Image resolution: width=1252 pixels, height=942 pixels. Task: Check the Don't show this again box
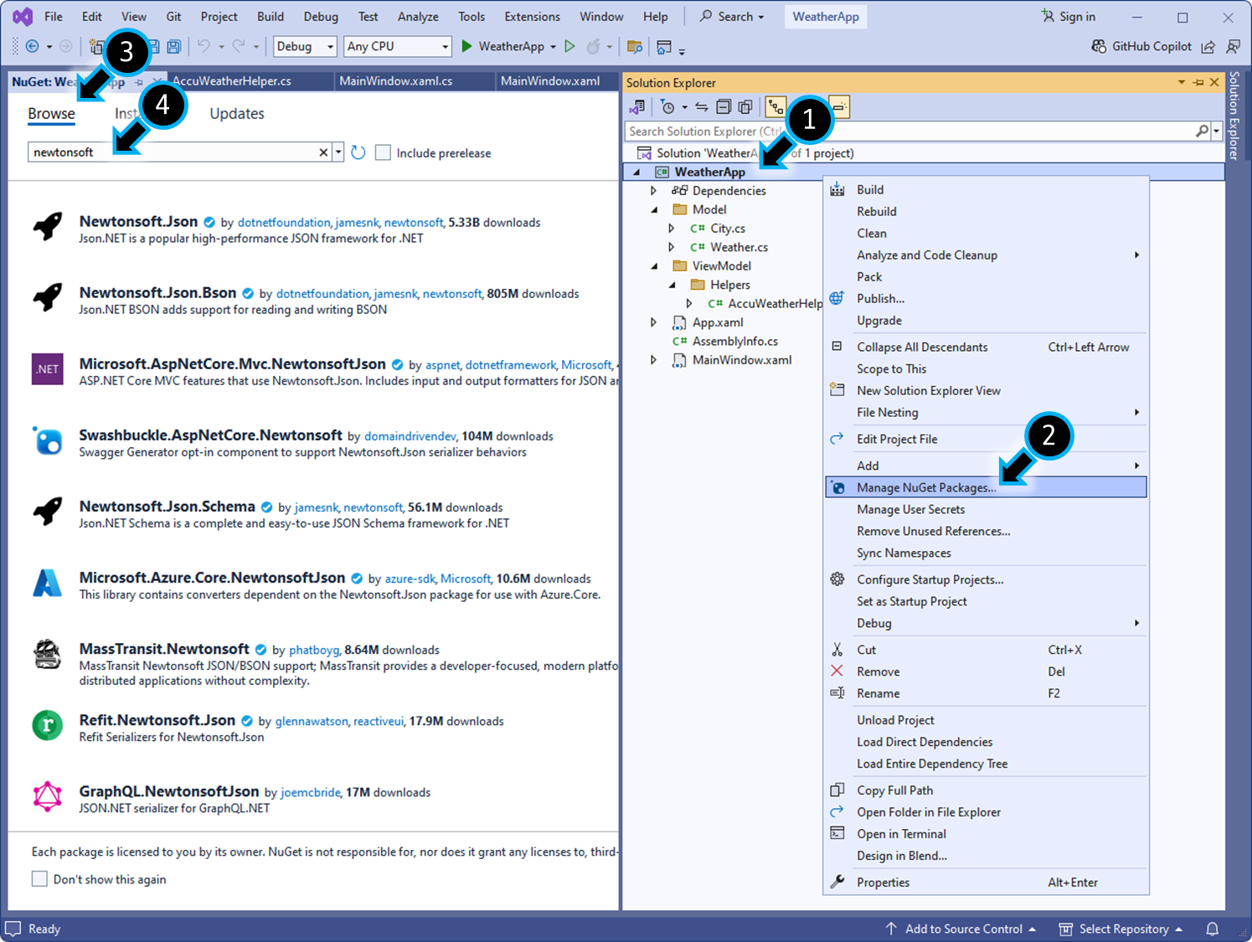click(x=39, y=878)
